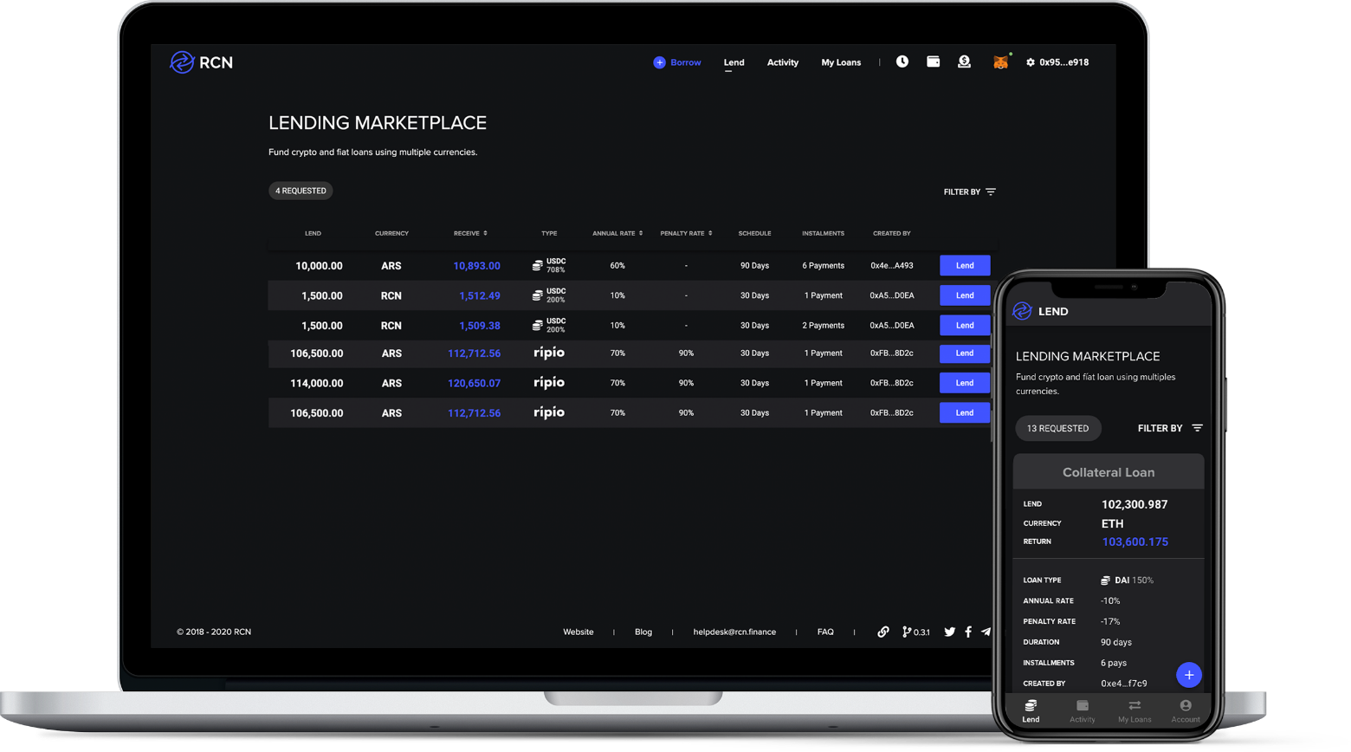Tap the blue plus button on phone

pos(1188,675)
